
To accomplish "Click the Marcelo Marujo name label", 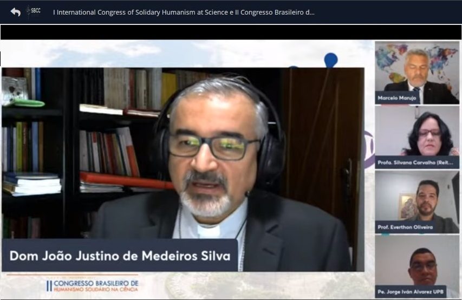I will pos(397,98).
